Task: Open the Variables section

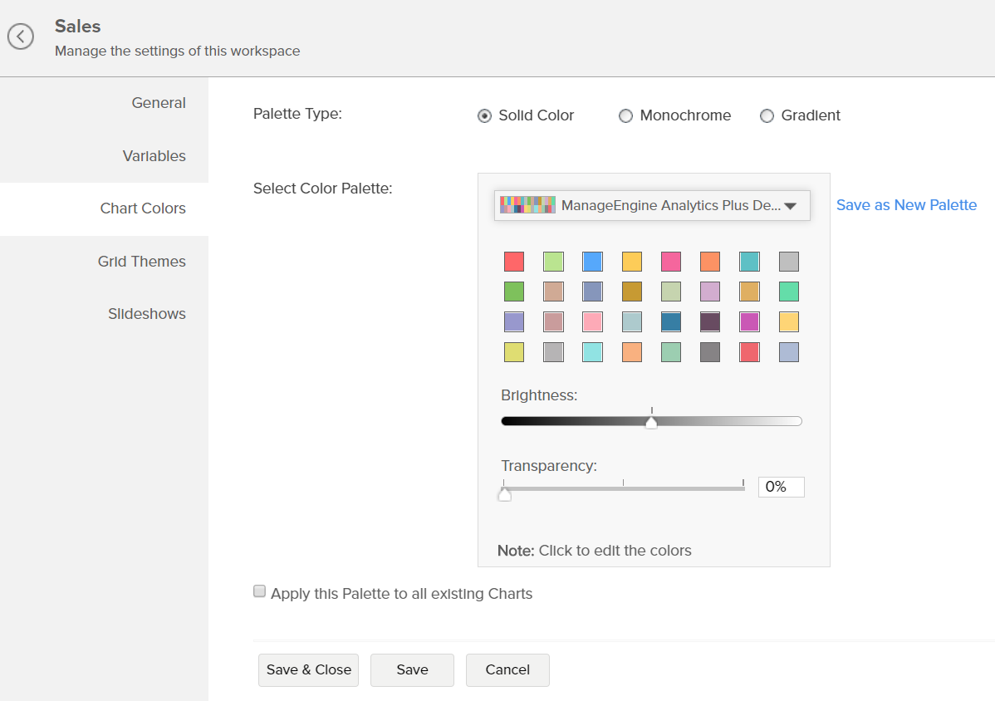Action: point(154,156)
